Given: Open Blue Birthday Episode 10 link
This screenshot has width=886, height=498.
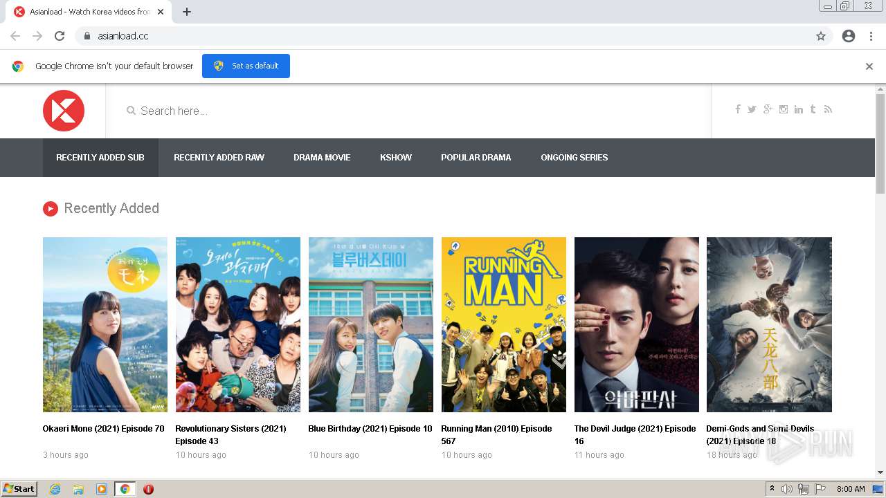Looking at the screenshot, I should pos(370,429).
